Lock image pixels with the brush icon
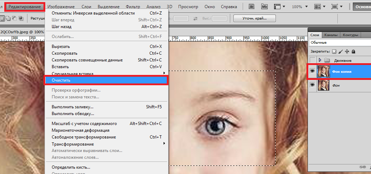Viewport: 371px width, 174px height. pyautogui.click(x=340, y=51)
